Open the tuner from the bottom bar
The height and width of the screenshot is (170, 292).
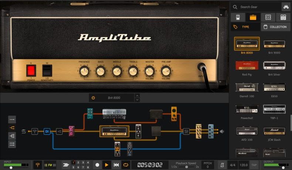(38, 165)
